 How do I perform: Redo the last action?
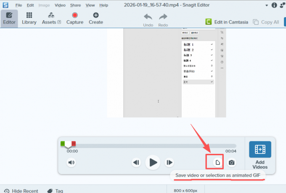click(163, 20)
